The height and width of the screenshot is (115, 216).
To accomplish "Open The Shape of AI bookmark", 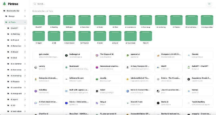I will pyautogui.click(x=107, y=55).
